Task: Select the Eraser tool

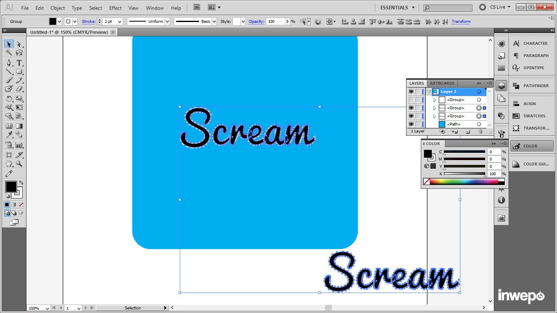Action: point(19,89)
